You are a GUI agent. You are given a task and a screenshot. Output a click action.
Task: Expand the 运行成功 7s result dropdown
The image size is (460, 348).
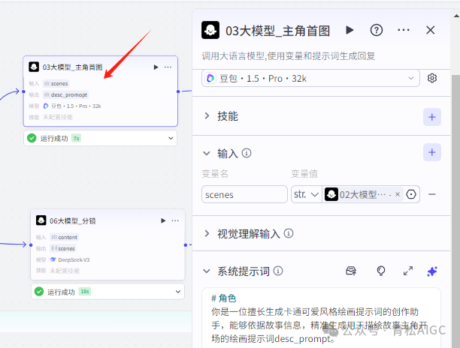171,138
